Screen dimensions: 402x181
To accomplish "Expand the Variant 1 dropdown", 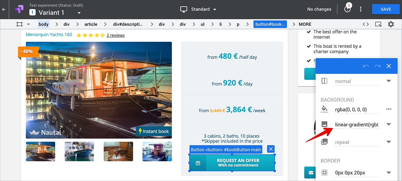I will pyautogui.click(x=79, y=13).
